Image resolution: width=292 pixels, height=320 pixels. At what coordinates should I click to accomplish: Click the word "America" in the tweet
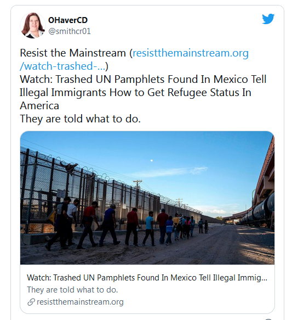pos(39,105)
